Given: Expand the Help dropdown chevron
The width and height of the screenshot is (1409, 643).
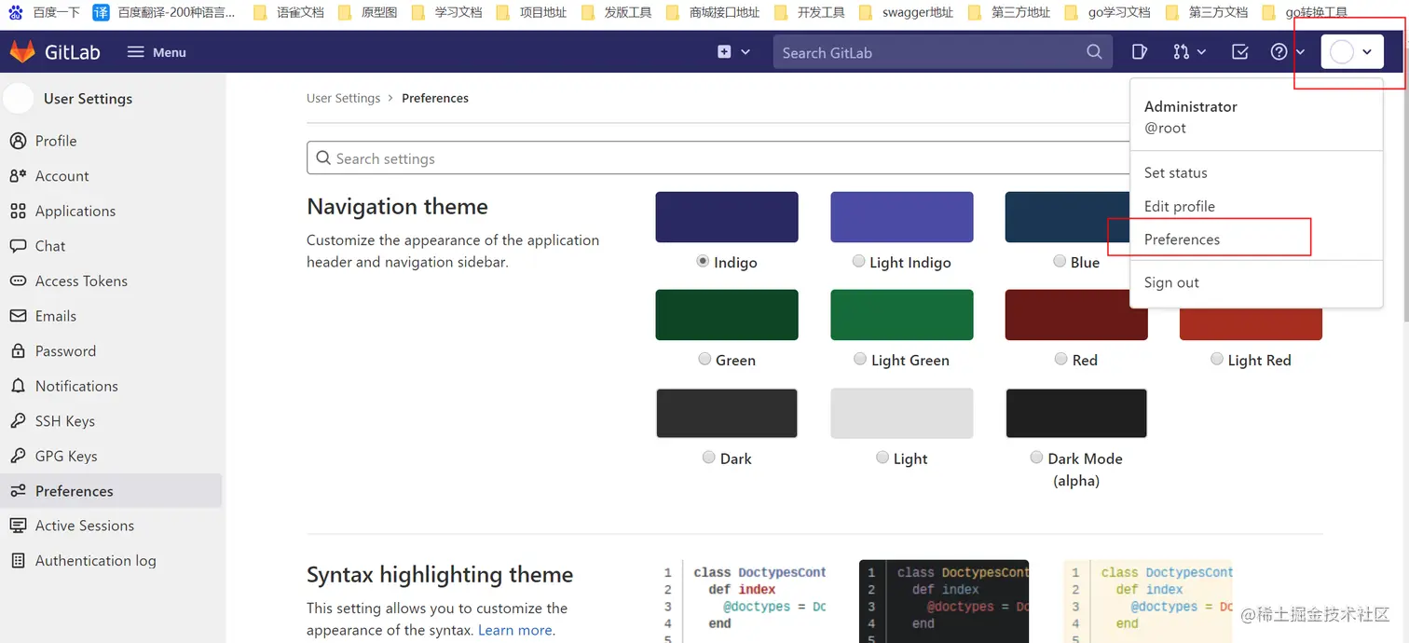Looking at the screenshot, I should coord(1300,52).
